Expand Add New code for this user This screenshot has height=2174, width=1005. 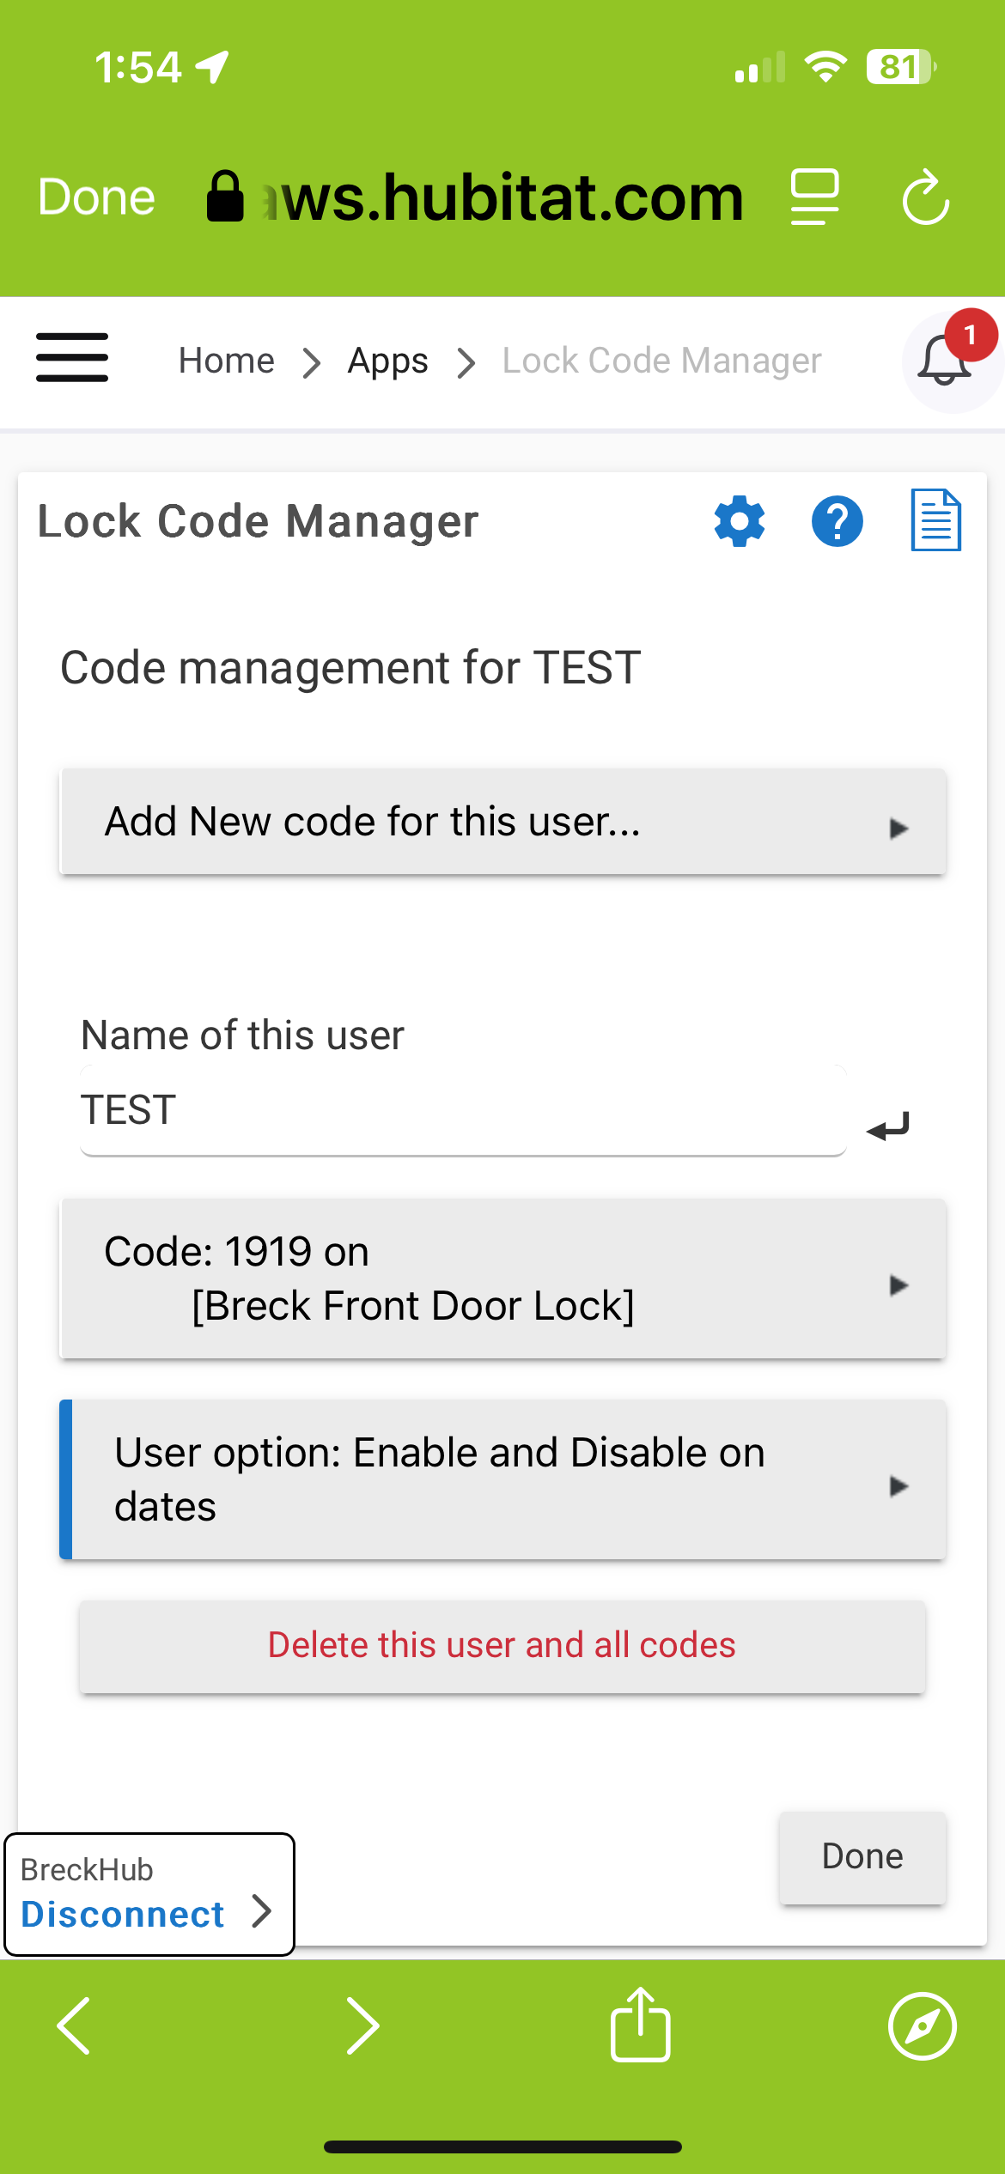pyautogui.click(x=502, y=822)
